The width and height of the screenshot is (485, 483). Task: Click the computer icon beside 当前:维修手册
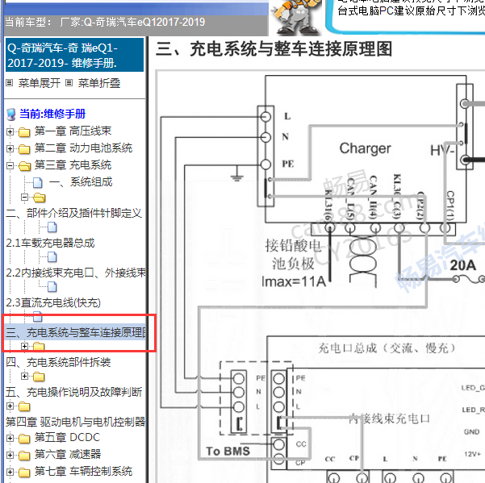[11, 115]
